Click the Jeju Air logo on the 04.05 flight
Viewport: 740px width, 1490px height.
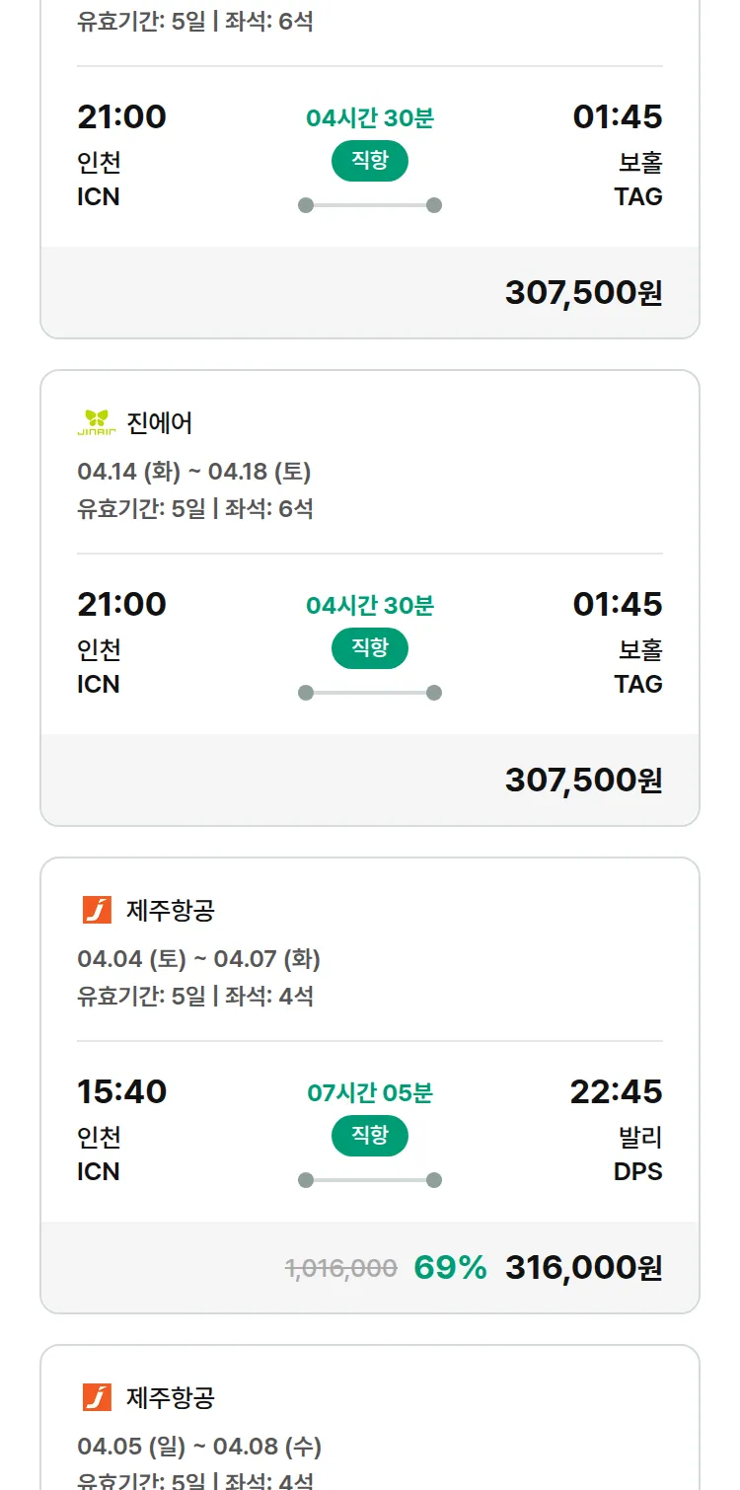point(97,1397)
